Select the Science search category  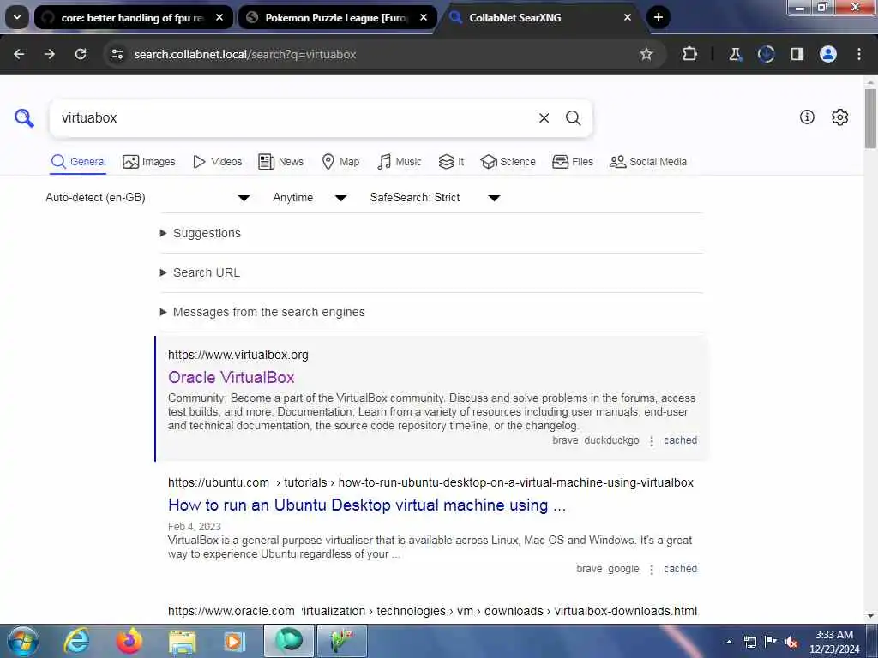(x=508, y=162)
